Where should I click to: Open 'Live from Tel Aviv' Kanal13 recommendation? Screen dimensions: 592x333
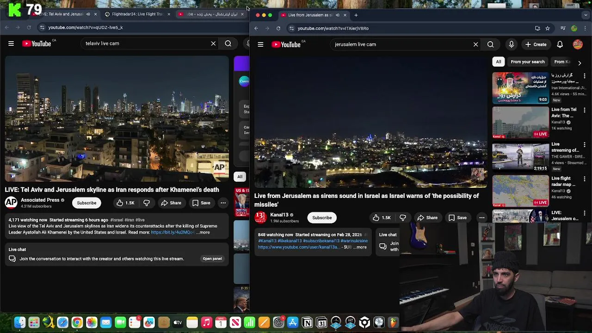click(x=520, y=123)
